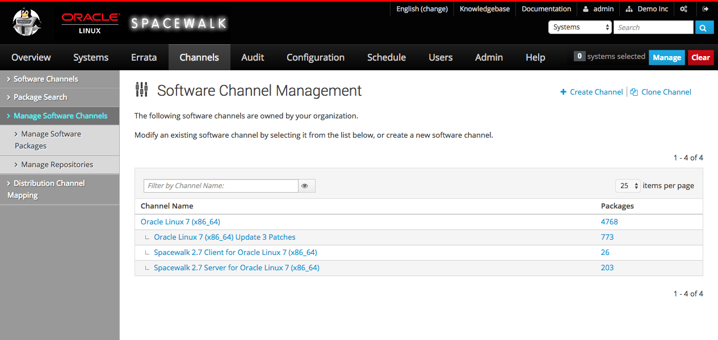Click the 203 packages count
This screenshot has width=718, height=340.
(607, 267)
